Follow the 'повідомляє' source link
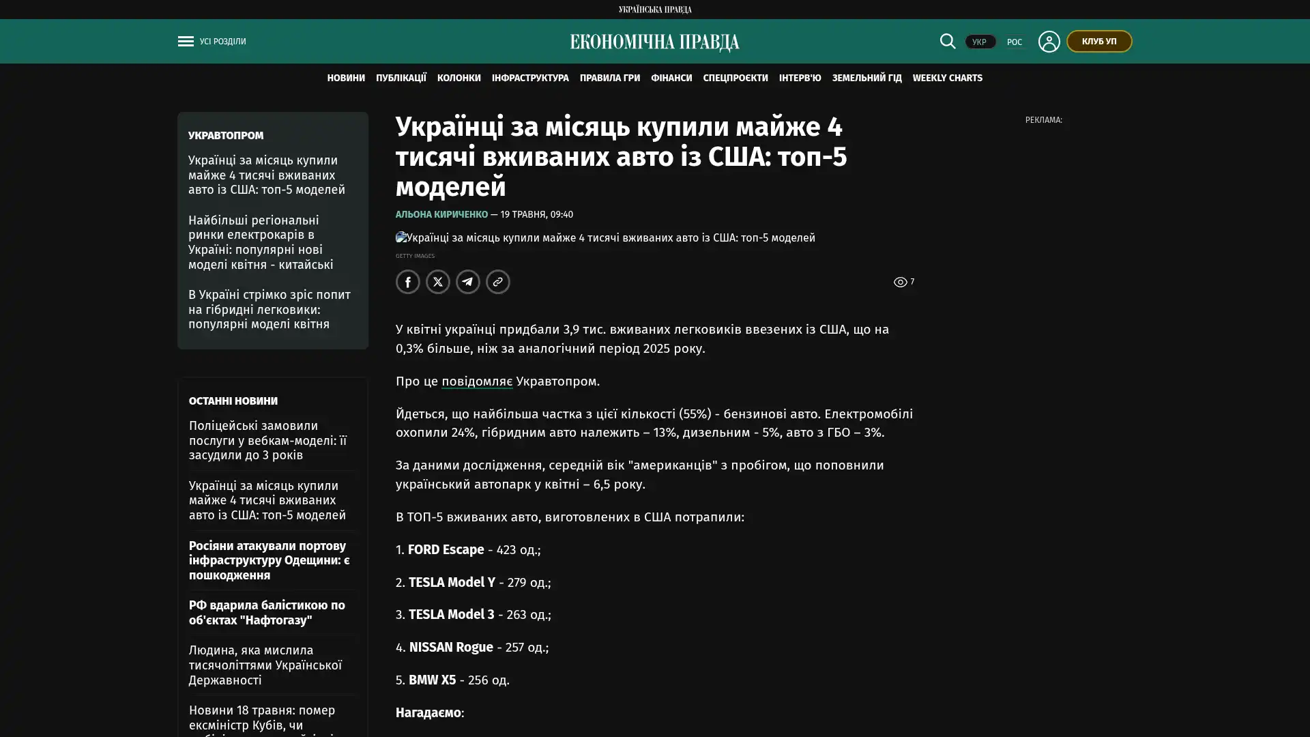Image resolution: width=1310 pixels, height=737 pixels. coord(477,381)
